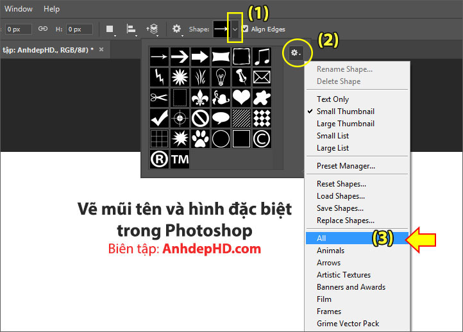Select the thin arrow shape thumbnail
Screen dimensions: 463x332
(159, 56)
